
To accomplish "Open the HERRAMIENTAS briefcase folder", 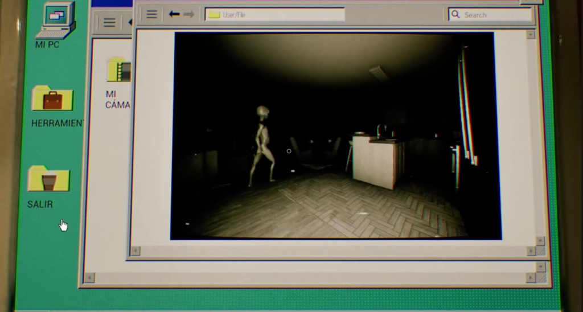I will tap(52, 99).
